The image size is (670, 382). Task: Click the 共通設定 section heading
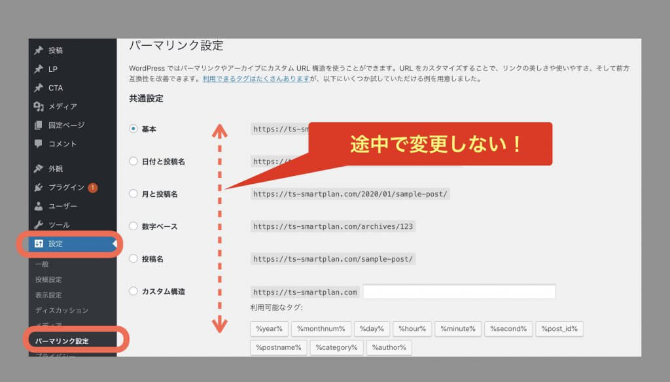146,99
